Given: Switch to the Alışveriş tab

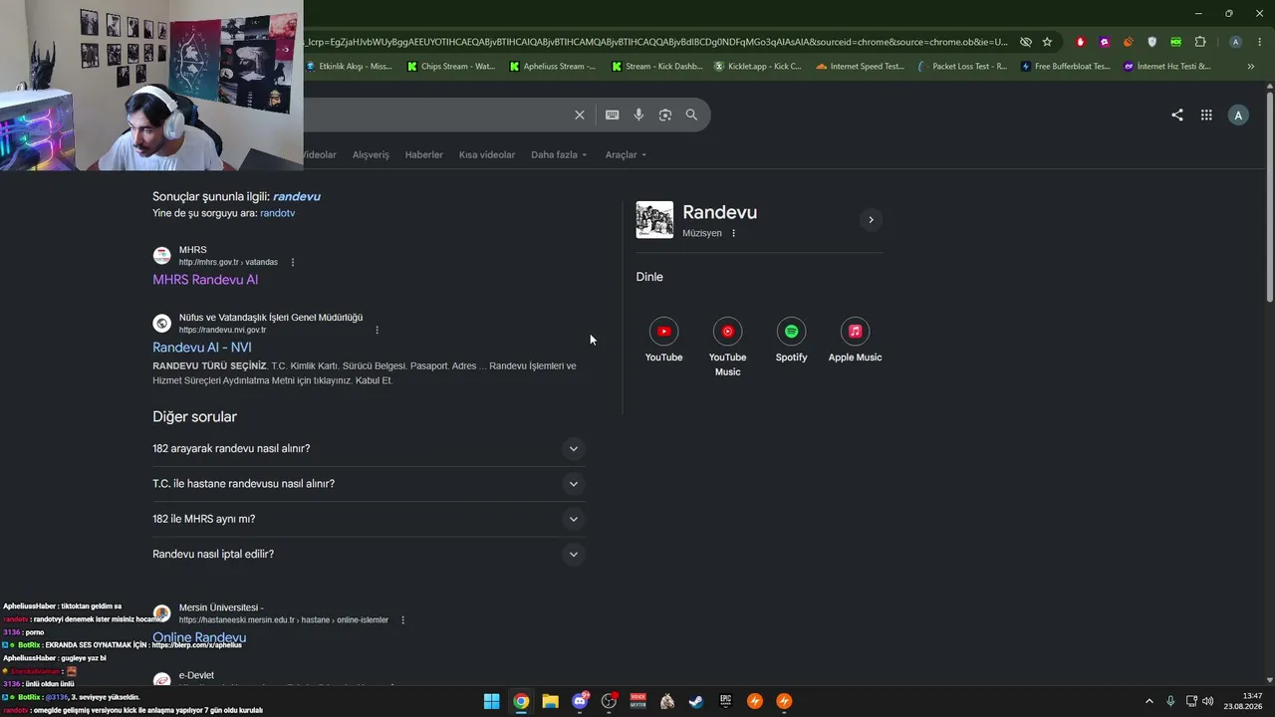Looking at the screenshot, I should click(371, 154).
